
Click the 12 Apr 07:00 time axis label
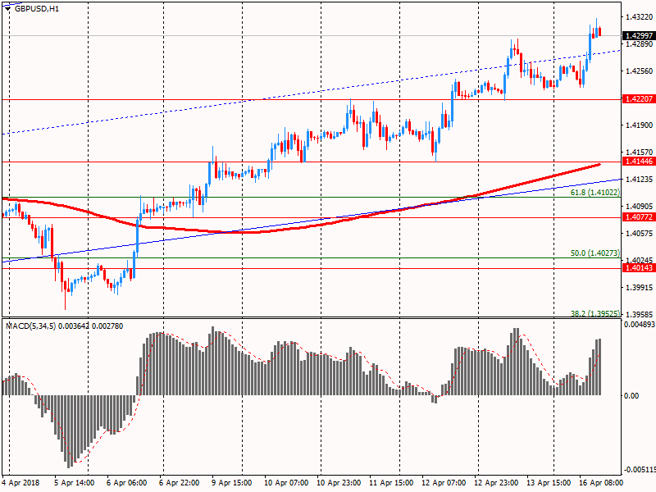pos(444,483)
